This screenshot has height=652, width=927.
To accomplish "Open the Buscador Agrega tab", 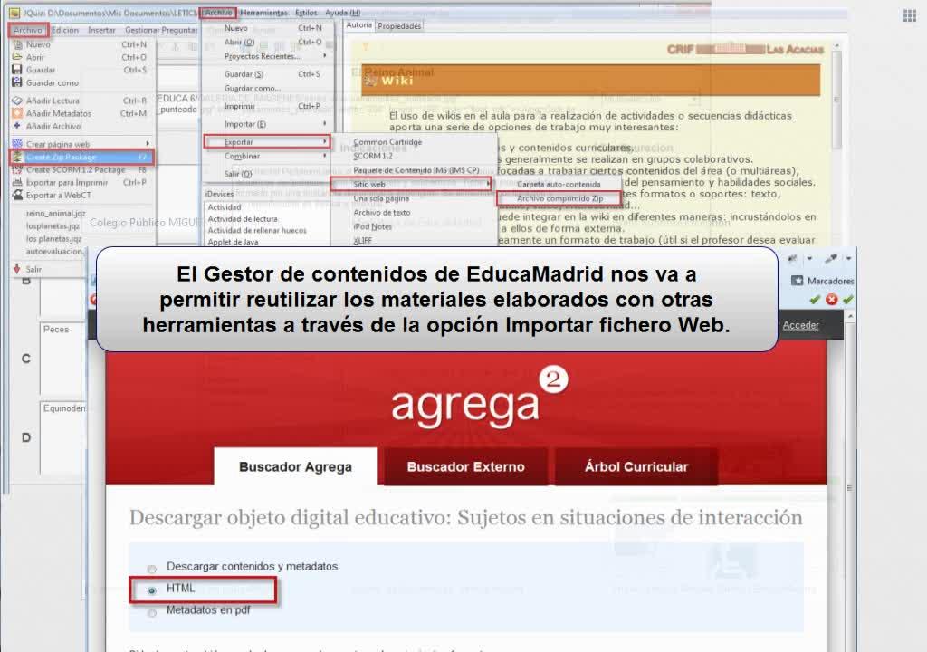I will (x=296, y=466).
